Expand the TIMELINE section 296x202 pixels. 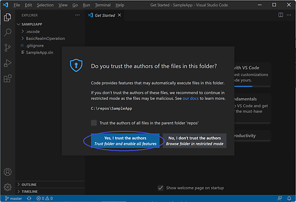[29, 191]
